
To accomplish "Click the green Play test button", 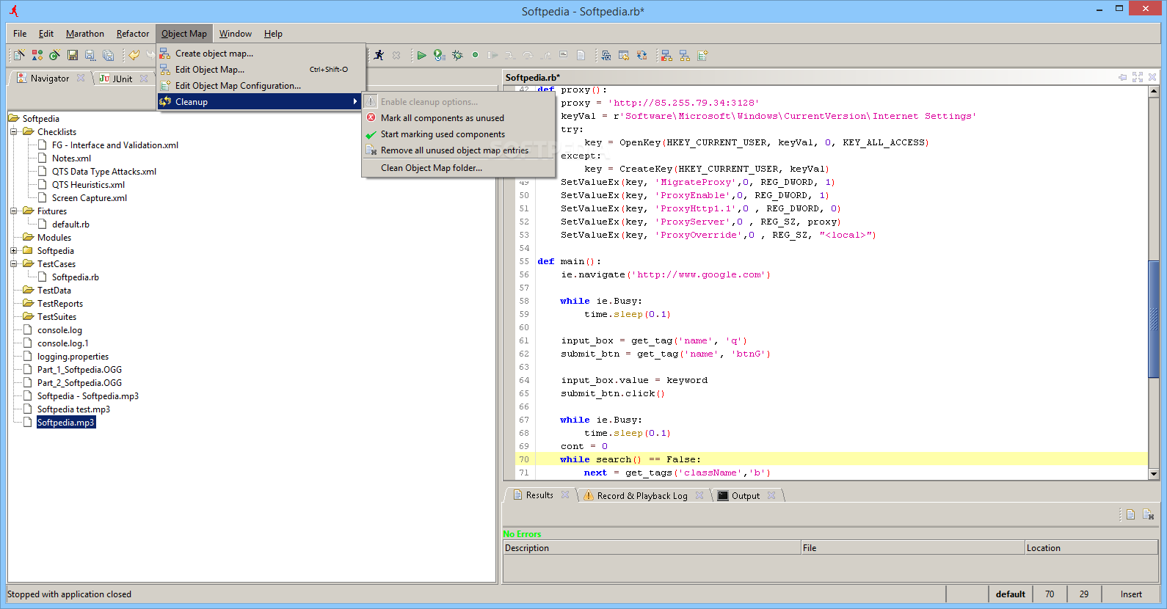I will pyautogui.click(x=421, y=55).
